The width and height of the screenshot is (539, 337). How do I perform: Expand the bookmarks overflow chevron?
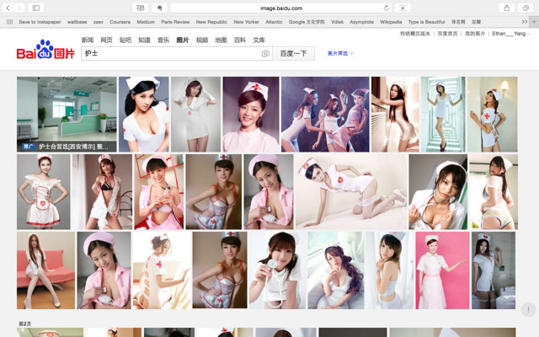point(526,21)
